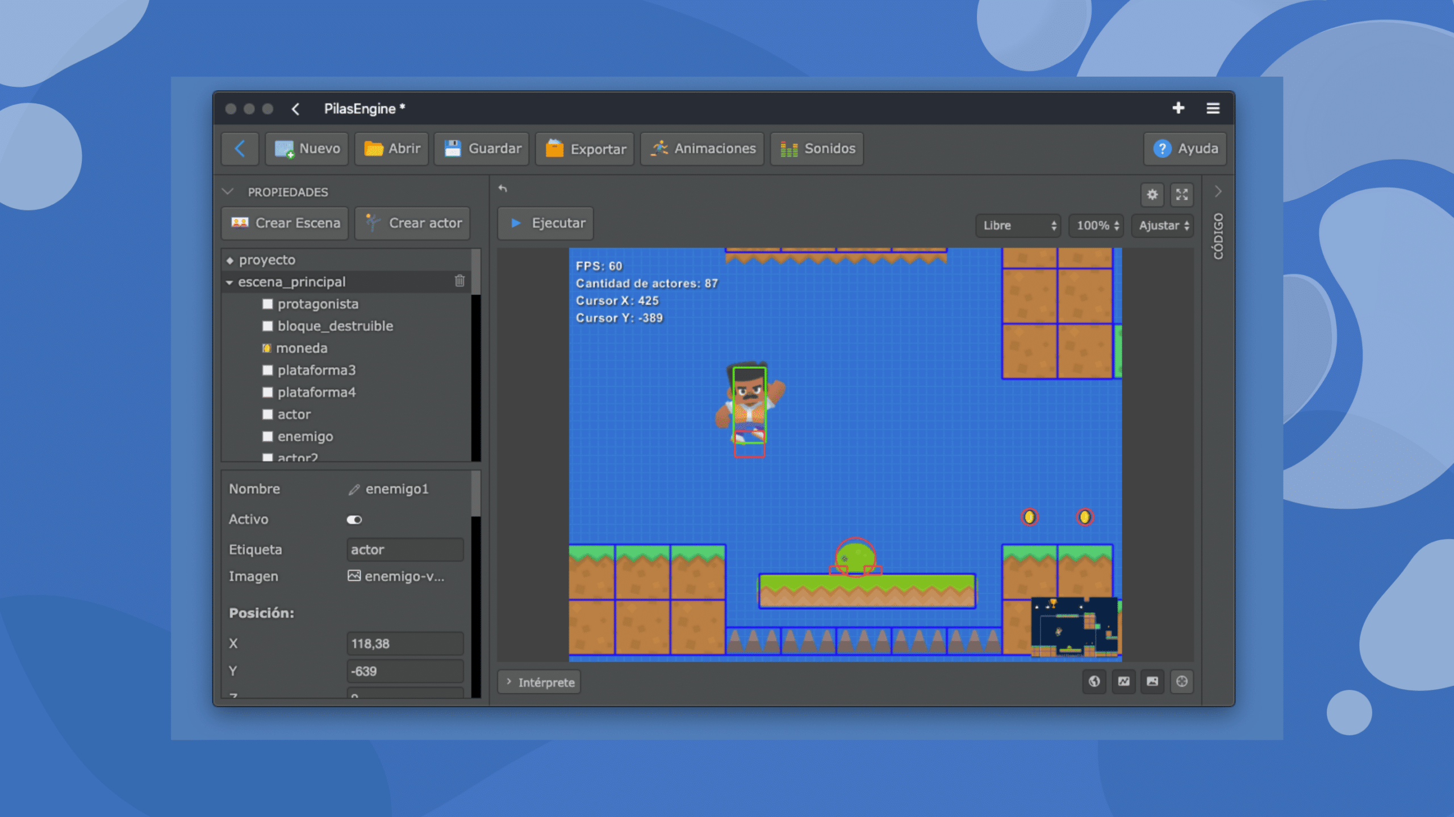The height and width of the screenshot is (817, 1454).
Task: Click Crear Escena button
Action: 285,223
